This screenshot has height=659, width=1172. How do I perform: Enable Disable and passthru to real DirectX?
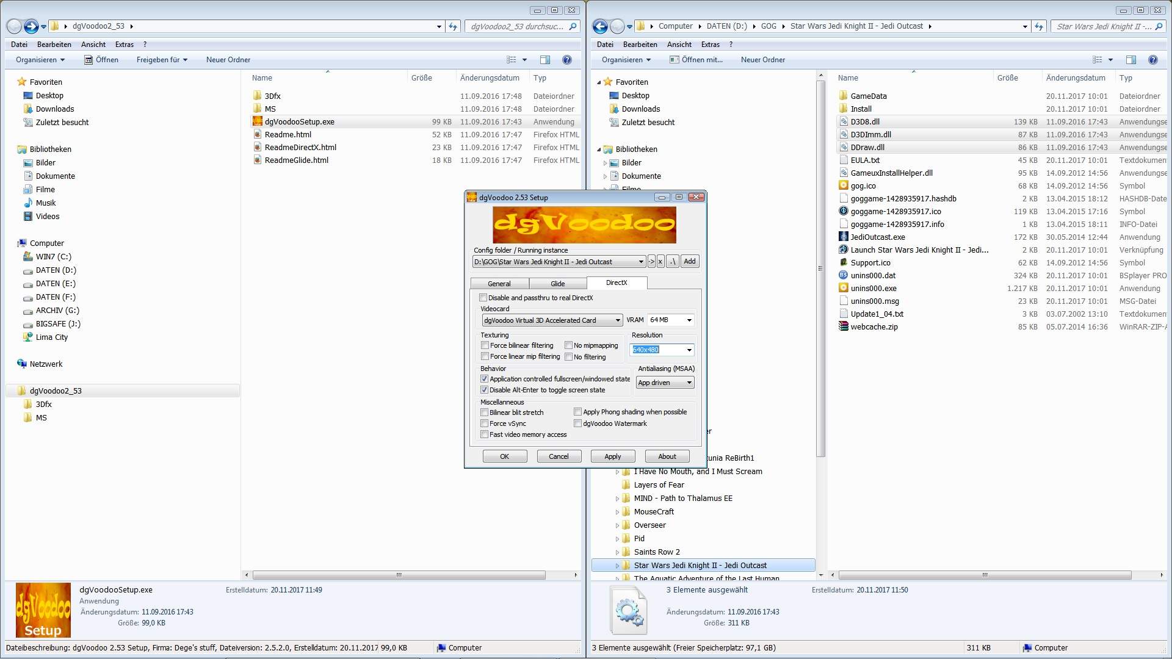point(483,298)
